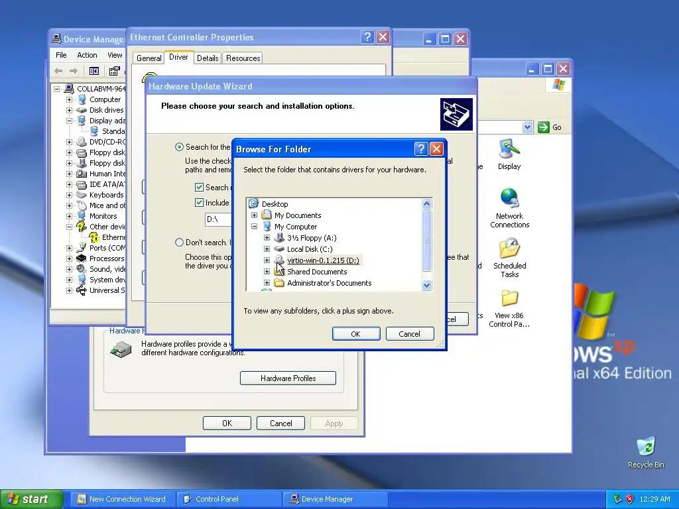The width and height of the screenshot is (679, 509).
Task: Click the Hardware Profiles button
Action: point(288,378)
